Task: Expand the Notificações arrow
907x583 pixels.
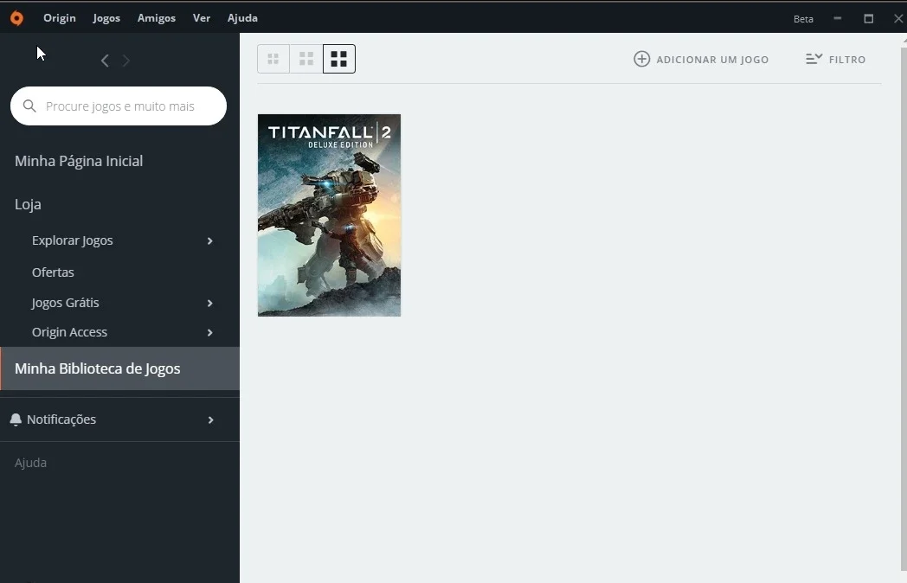Action: (x=210, y=420)
